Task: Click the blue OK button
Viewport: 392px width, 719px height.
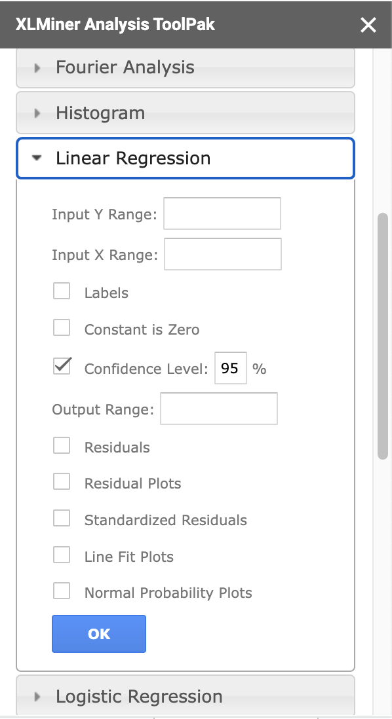Action: click(99, 634)
